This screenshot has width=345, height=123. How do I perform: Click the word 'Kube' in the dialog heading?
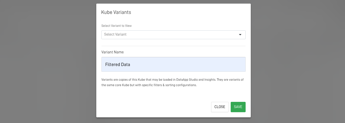pos(106,12)
